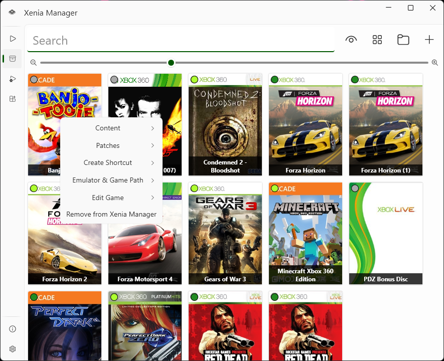This screenshot has height=361, width=444.
Task: Toggle the eye visibility icon in toolbar
Action: 351,40
